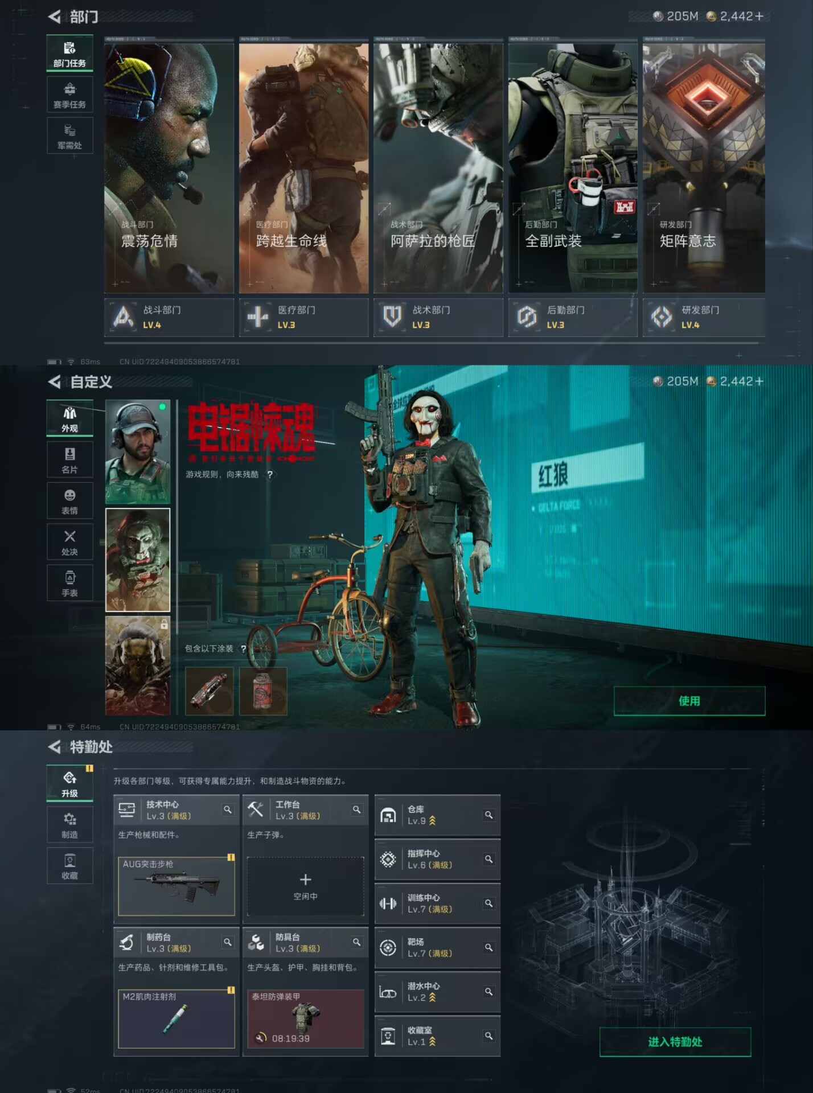Viewport: 813px width, 1093px height.
Task: Add item in the empty 空闲中 slot
Action: [305, 886]
